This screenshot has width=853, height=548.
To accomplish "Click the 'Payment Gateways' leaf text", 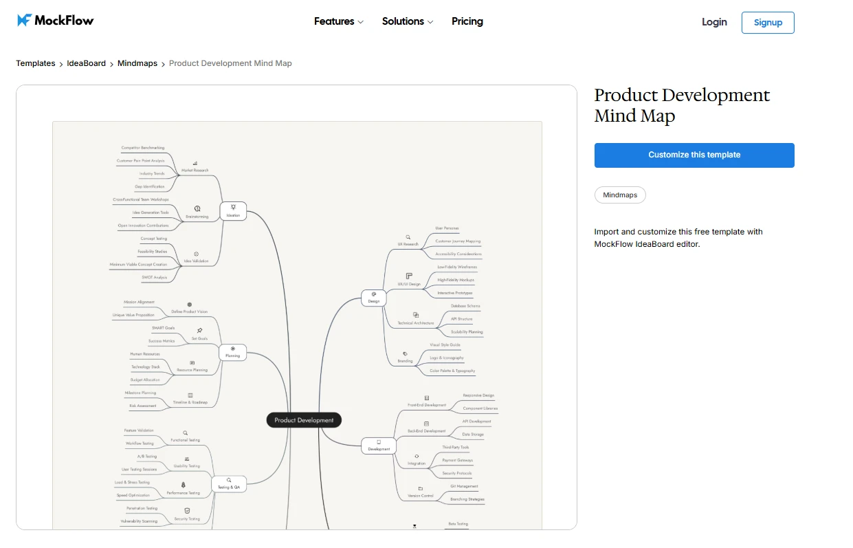I will pyautogui.click(x=458, y=460).
